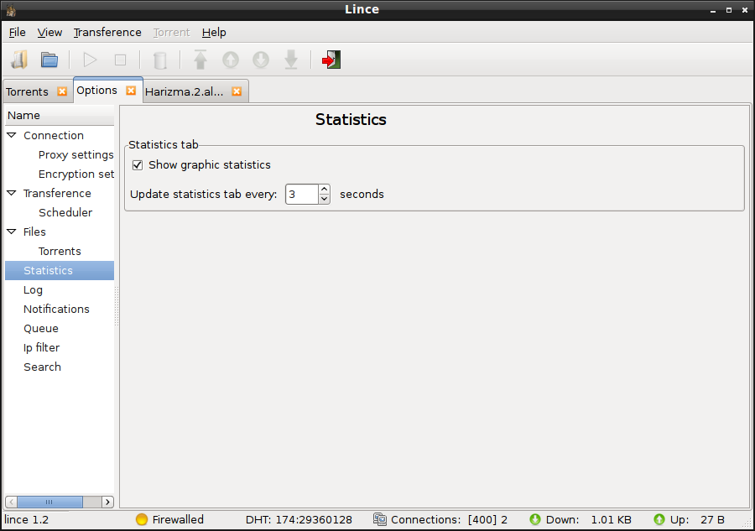The height and width of the screenshot is (531, 755).
Task: Open the Transference menu
Action: click(x=107, y=32)
